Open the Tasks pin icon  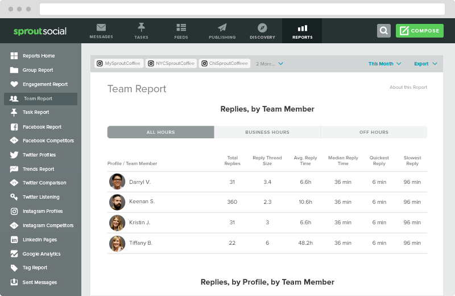click(x=141, y=27)
